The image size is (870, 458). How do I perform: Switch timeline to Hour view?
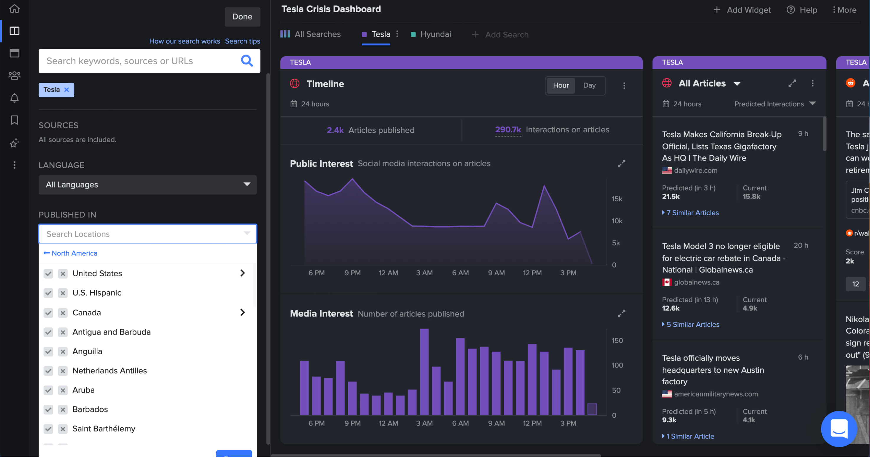coord(561,85)
